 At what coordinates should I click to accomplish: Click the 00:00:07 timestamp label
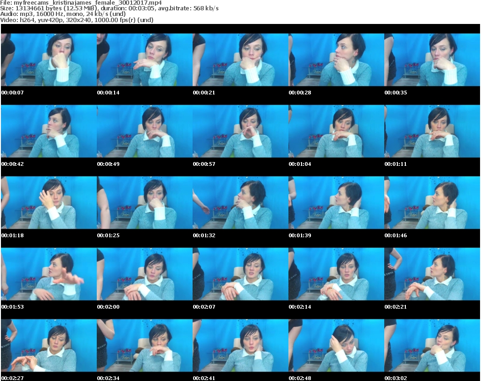pyautogui.click(x=13, y=93)
